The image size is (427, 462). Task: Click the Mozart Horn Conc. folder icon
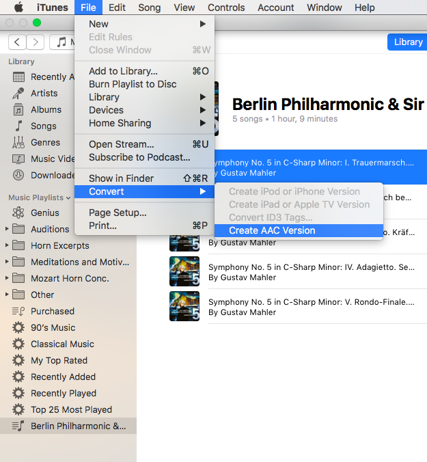[18, 278]
